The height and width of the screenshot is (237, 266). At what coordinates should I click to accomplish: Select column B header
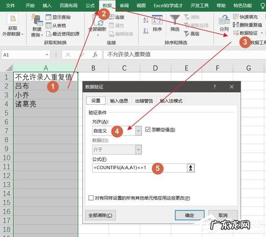click(x=93, y=68)
